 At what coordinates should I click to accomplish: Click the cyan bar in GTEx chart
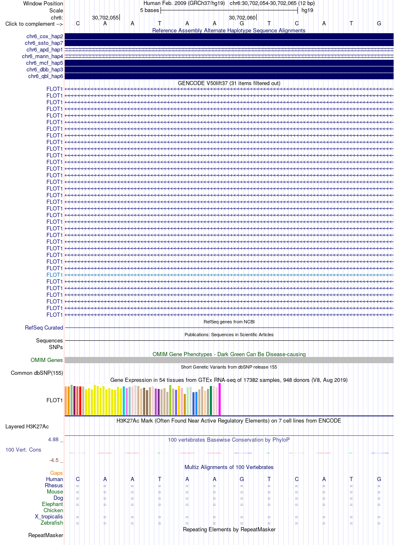[124, 401]
